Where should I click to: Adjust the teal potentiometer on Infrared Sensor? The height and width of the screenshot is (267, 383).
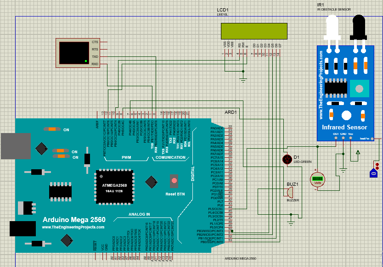point(359,89)
